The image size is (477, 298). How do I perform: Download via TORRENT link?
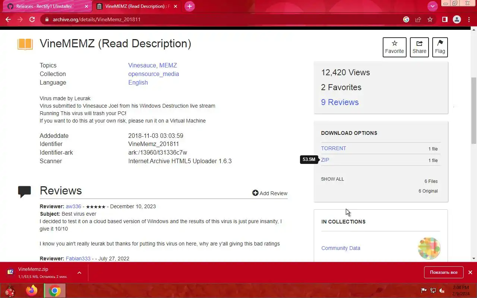coord(334,148)
